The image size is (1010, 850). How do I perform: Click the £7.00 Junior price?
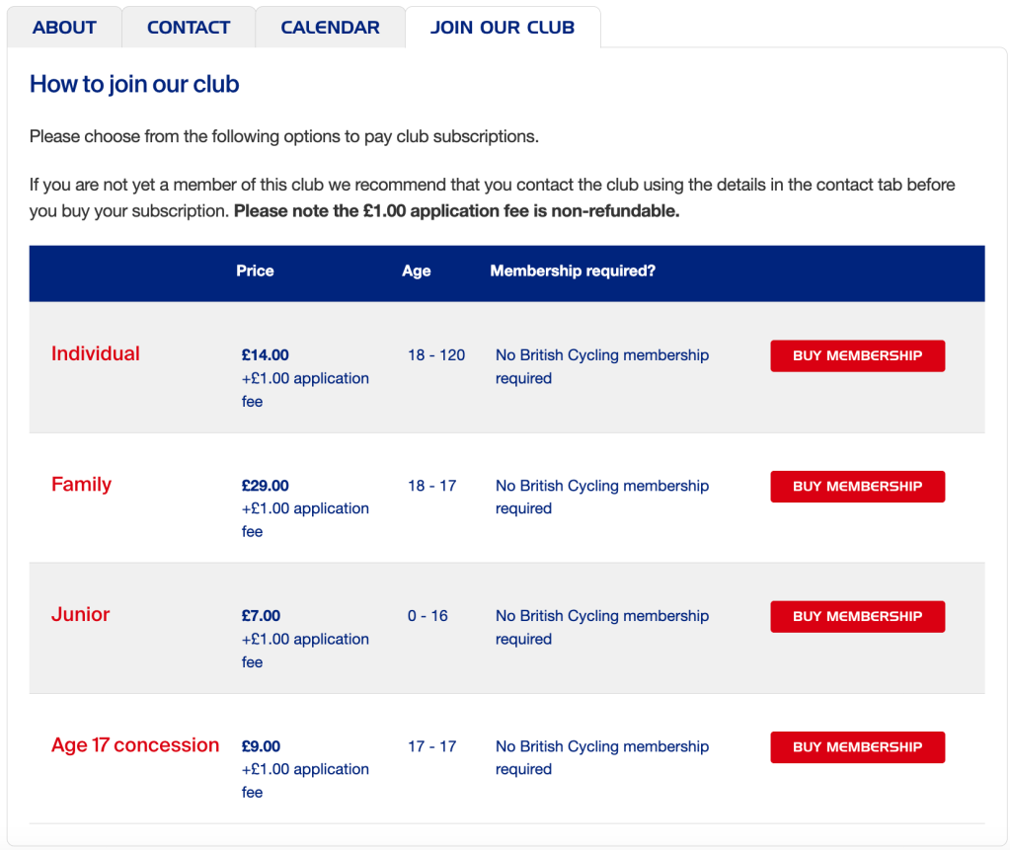(262, 616)
